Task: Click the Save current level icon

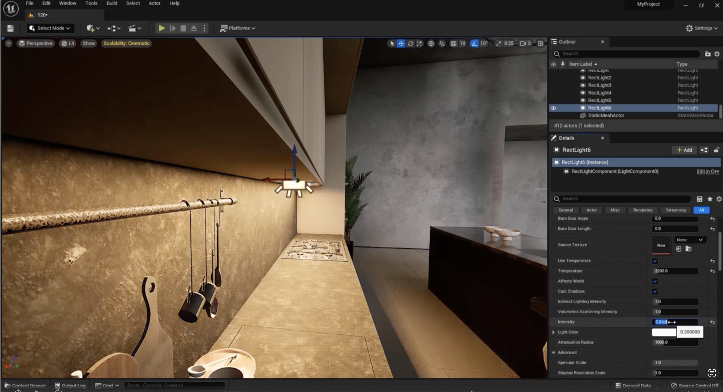Action: 10,28
